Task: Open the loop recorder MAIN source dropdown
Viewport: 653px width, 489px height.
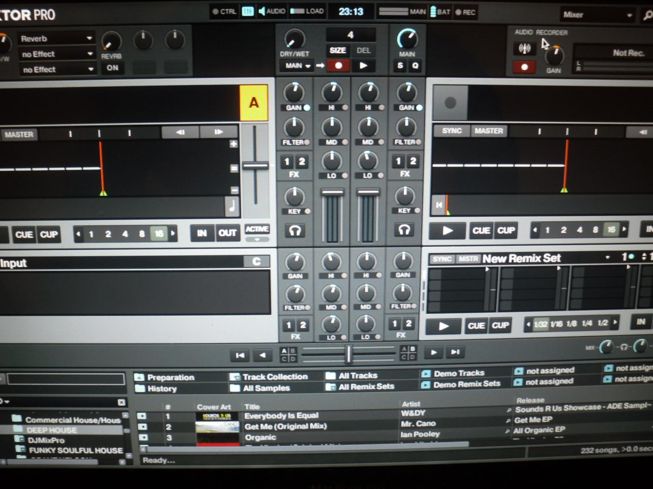Action: coord(298,66)
